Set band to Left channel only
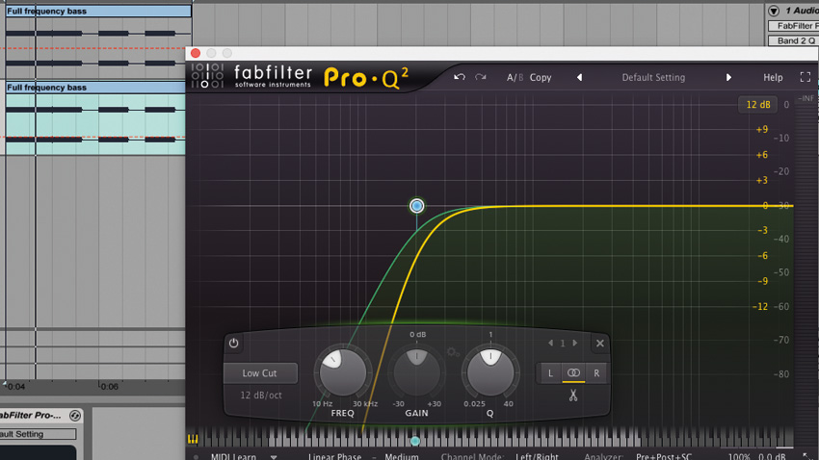This screenshot has height=460, width=819. coord(550,373)
